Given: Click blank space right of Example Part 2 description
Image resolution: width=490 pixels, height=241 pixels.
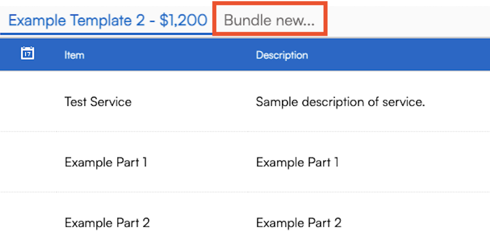Looking at the screenshot, I should point(419,223).
